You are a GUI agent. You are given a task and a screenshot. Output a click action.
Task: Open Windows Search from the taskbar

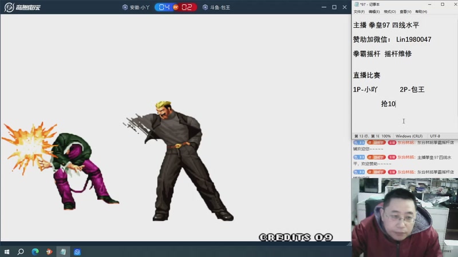(x=21, y=252)
